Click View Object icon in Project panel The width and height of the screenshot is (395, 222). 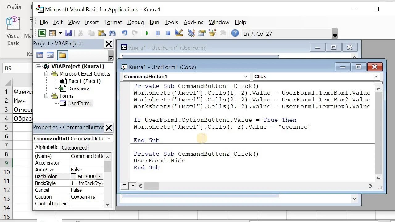50,55
